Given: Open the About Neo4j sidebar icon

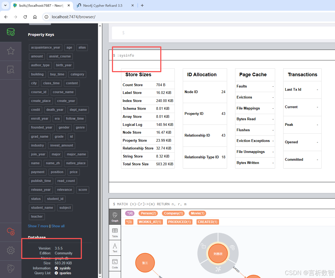Looking at the screenshot, I should pos(11,268).
